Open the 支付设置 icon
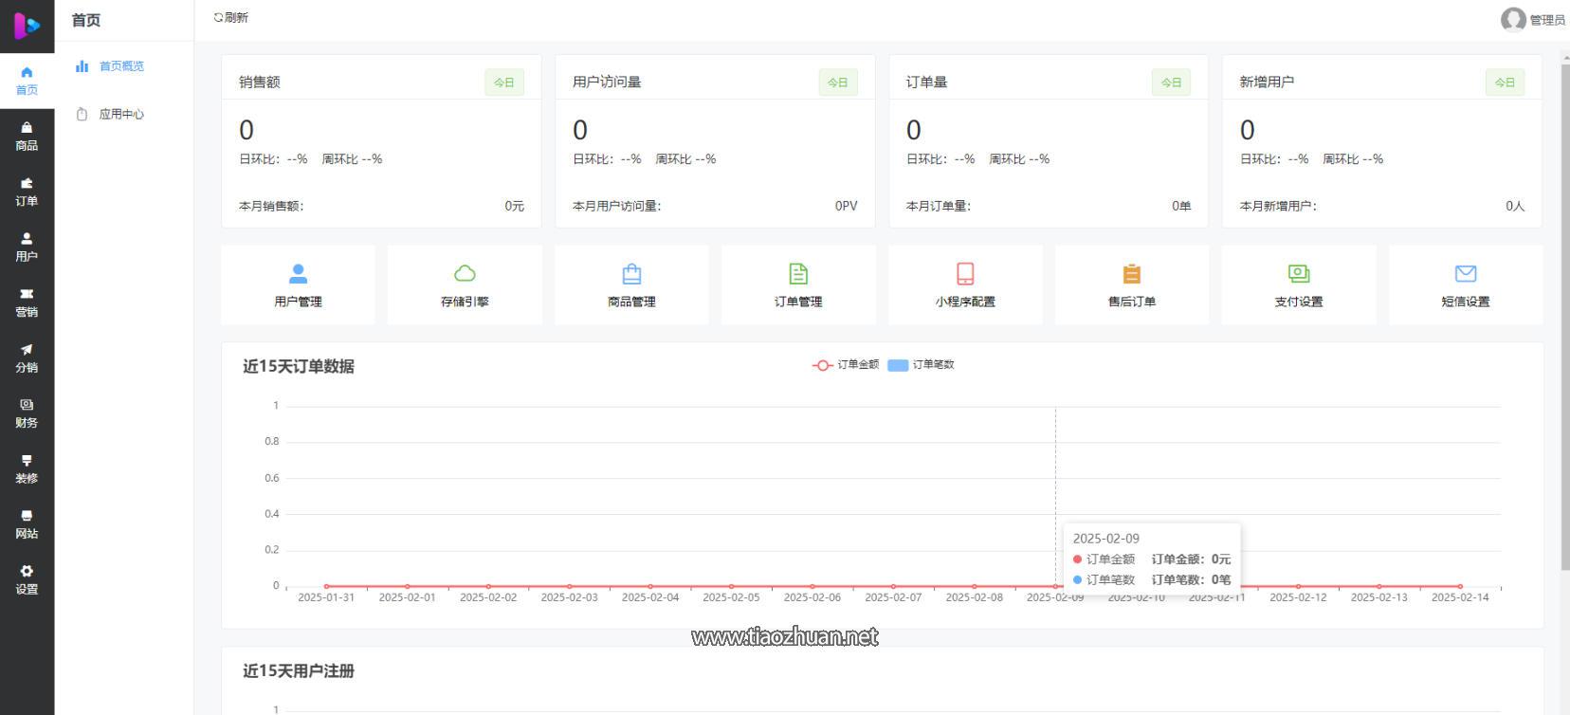 pos(1299,274)
